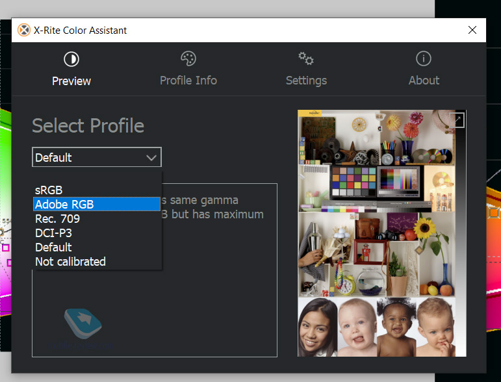Close the X-Rite Color Assistant window
The height and width of the screenshot is (382, 501).
point(472,30)
